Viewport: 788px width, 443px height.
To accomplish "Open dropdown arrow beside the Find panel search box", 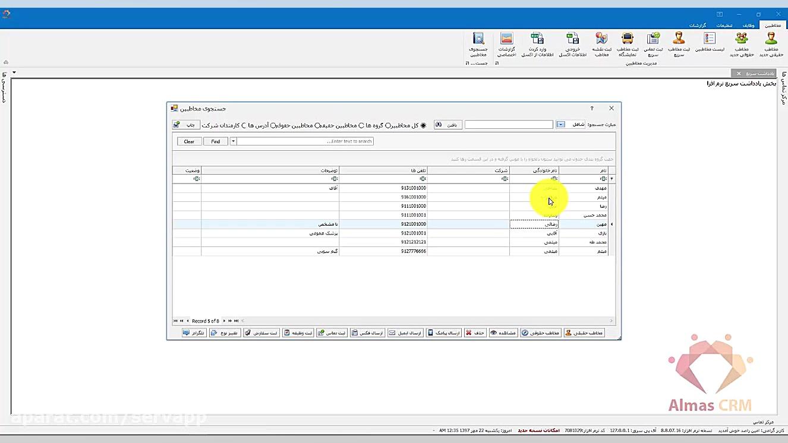I will click(x=233, y=141).
